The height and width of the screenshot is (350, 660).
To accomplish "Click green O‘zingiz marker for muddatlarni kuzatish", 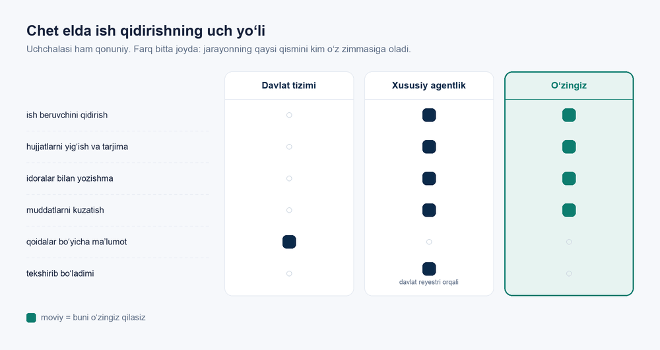I will 569,210.
